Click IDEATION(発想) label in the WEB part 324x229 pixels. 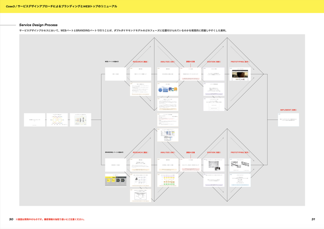214,62
